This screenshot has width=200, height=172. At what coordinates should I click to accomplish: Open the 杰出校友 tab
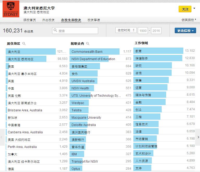[x=48, y=20]
